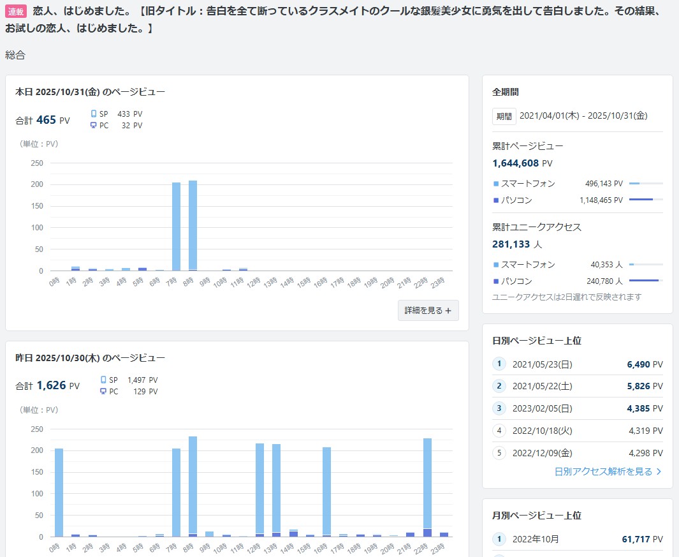679x557 pixels.
Task: Click the 0時 bar in yesterday's chart
Action: tap(59, 493)
